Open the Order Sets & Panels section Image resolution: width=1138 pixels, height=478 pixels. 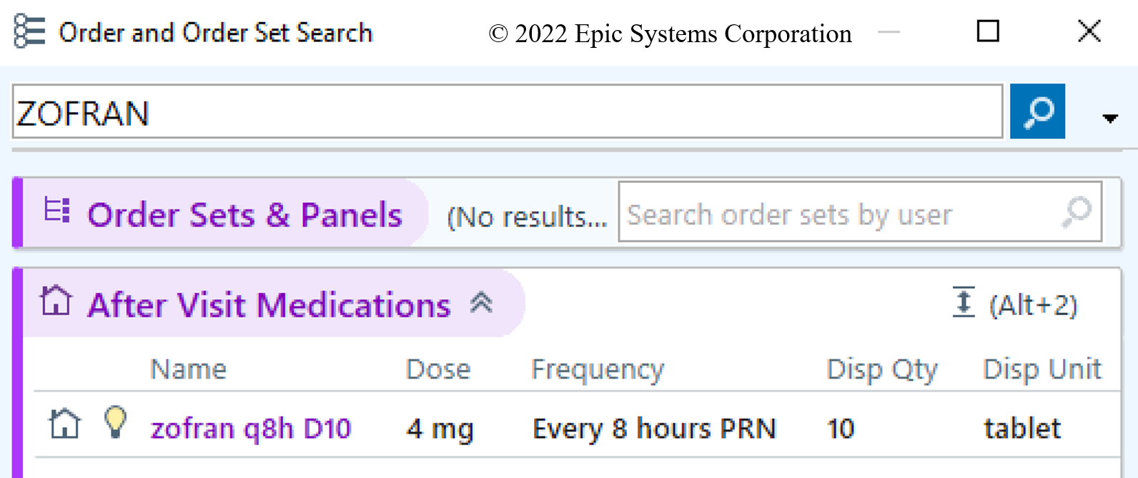(244, 215)
